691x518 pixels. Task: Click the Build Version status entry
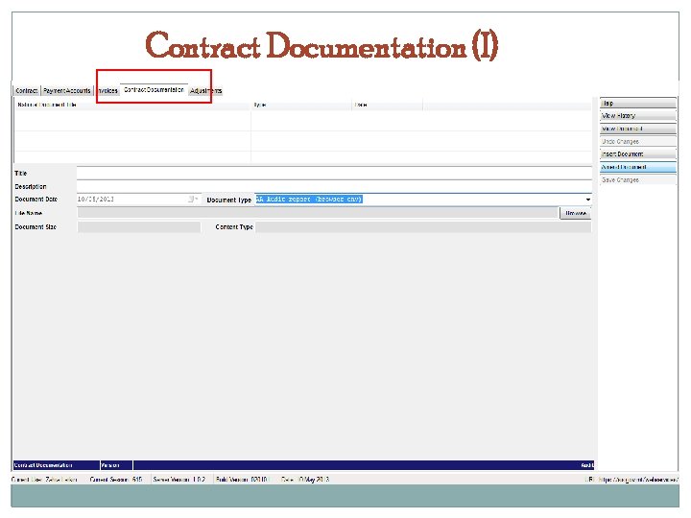(x=242, y=480)
